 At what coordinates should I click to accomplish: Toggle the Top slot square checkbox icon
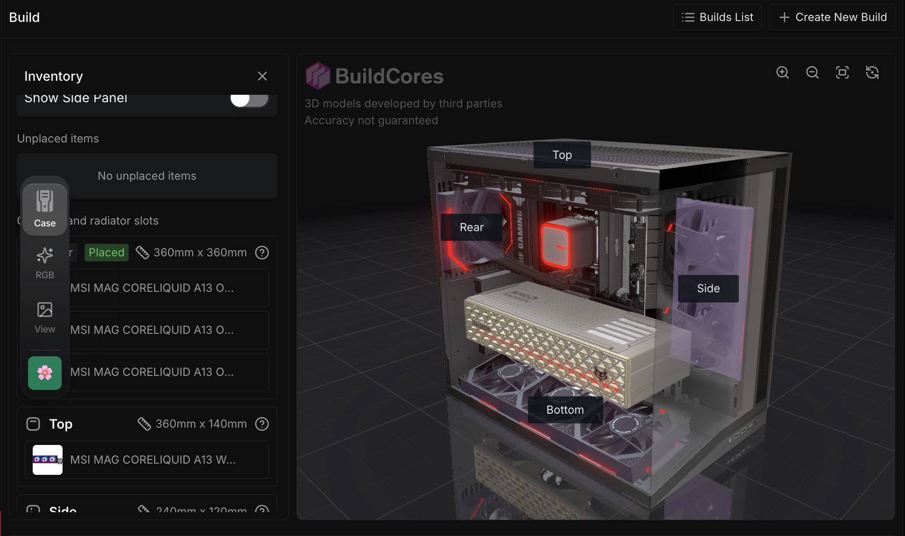coord(33,424)
